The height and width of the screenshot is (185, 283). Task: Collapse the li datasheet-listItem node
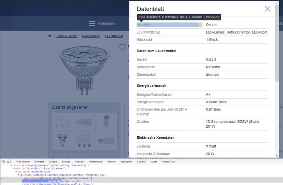pos(18,175)
